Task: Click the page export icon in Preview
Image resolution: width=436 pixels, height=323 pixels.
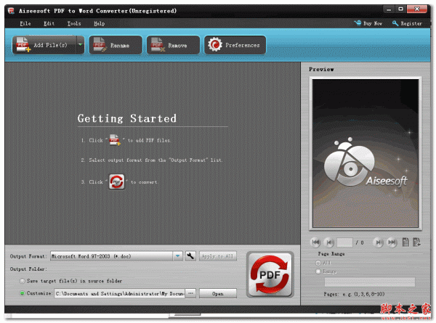Action: click(417, 242)
